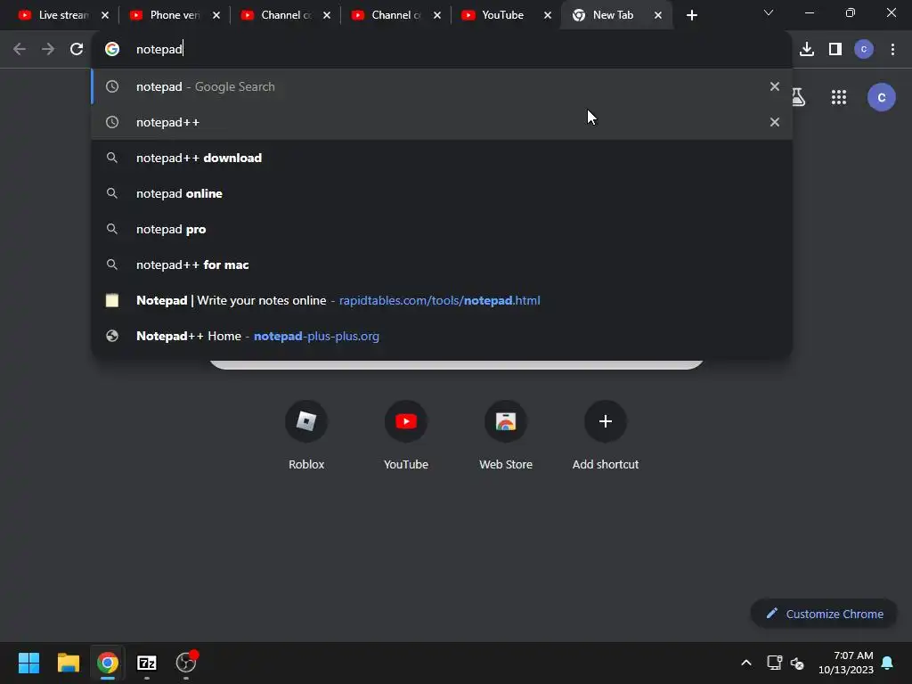Close the New Tab tab
This screenshot has height=684, width=912.
658,15
